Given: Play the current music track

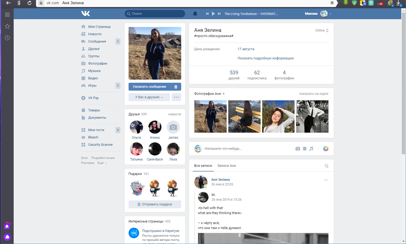Looking at the screenshot, I should pos(213,14).
